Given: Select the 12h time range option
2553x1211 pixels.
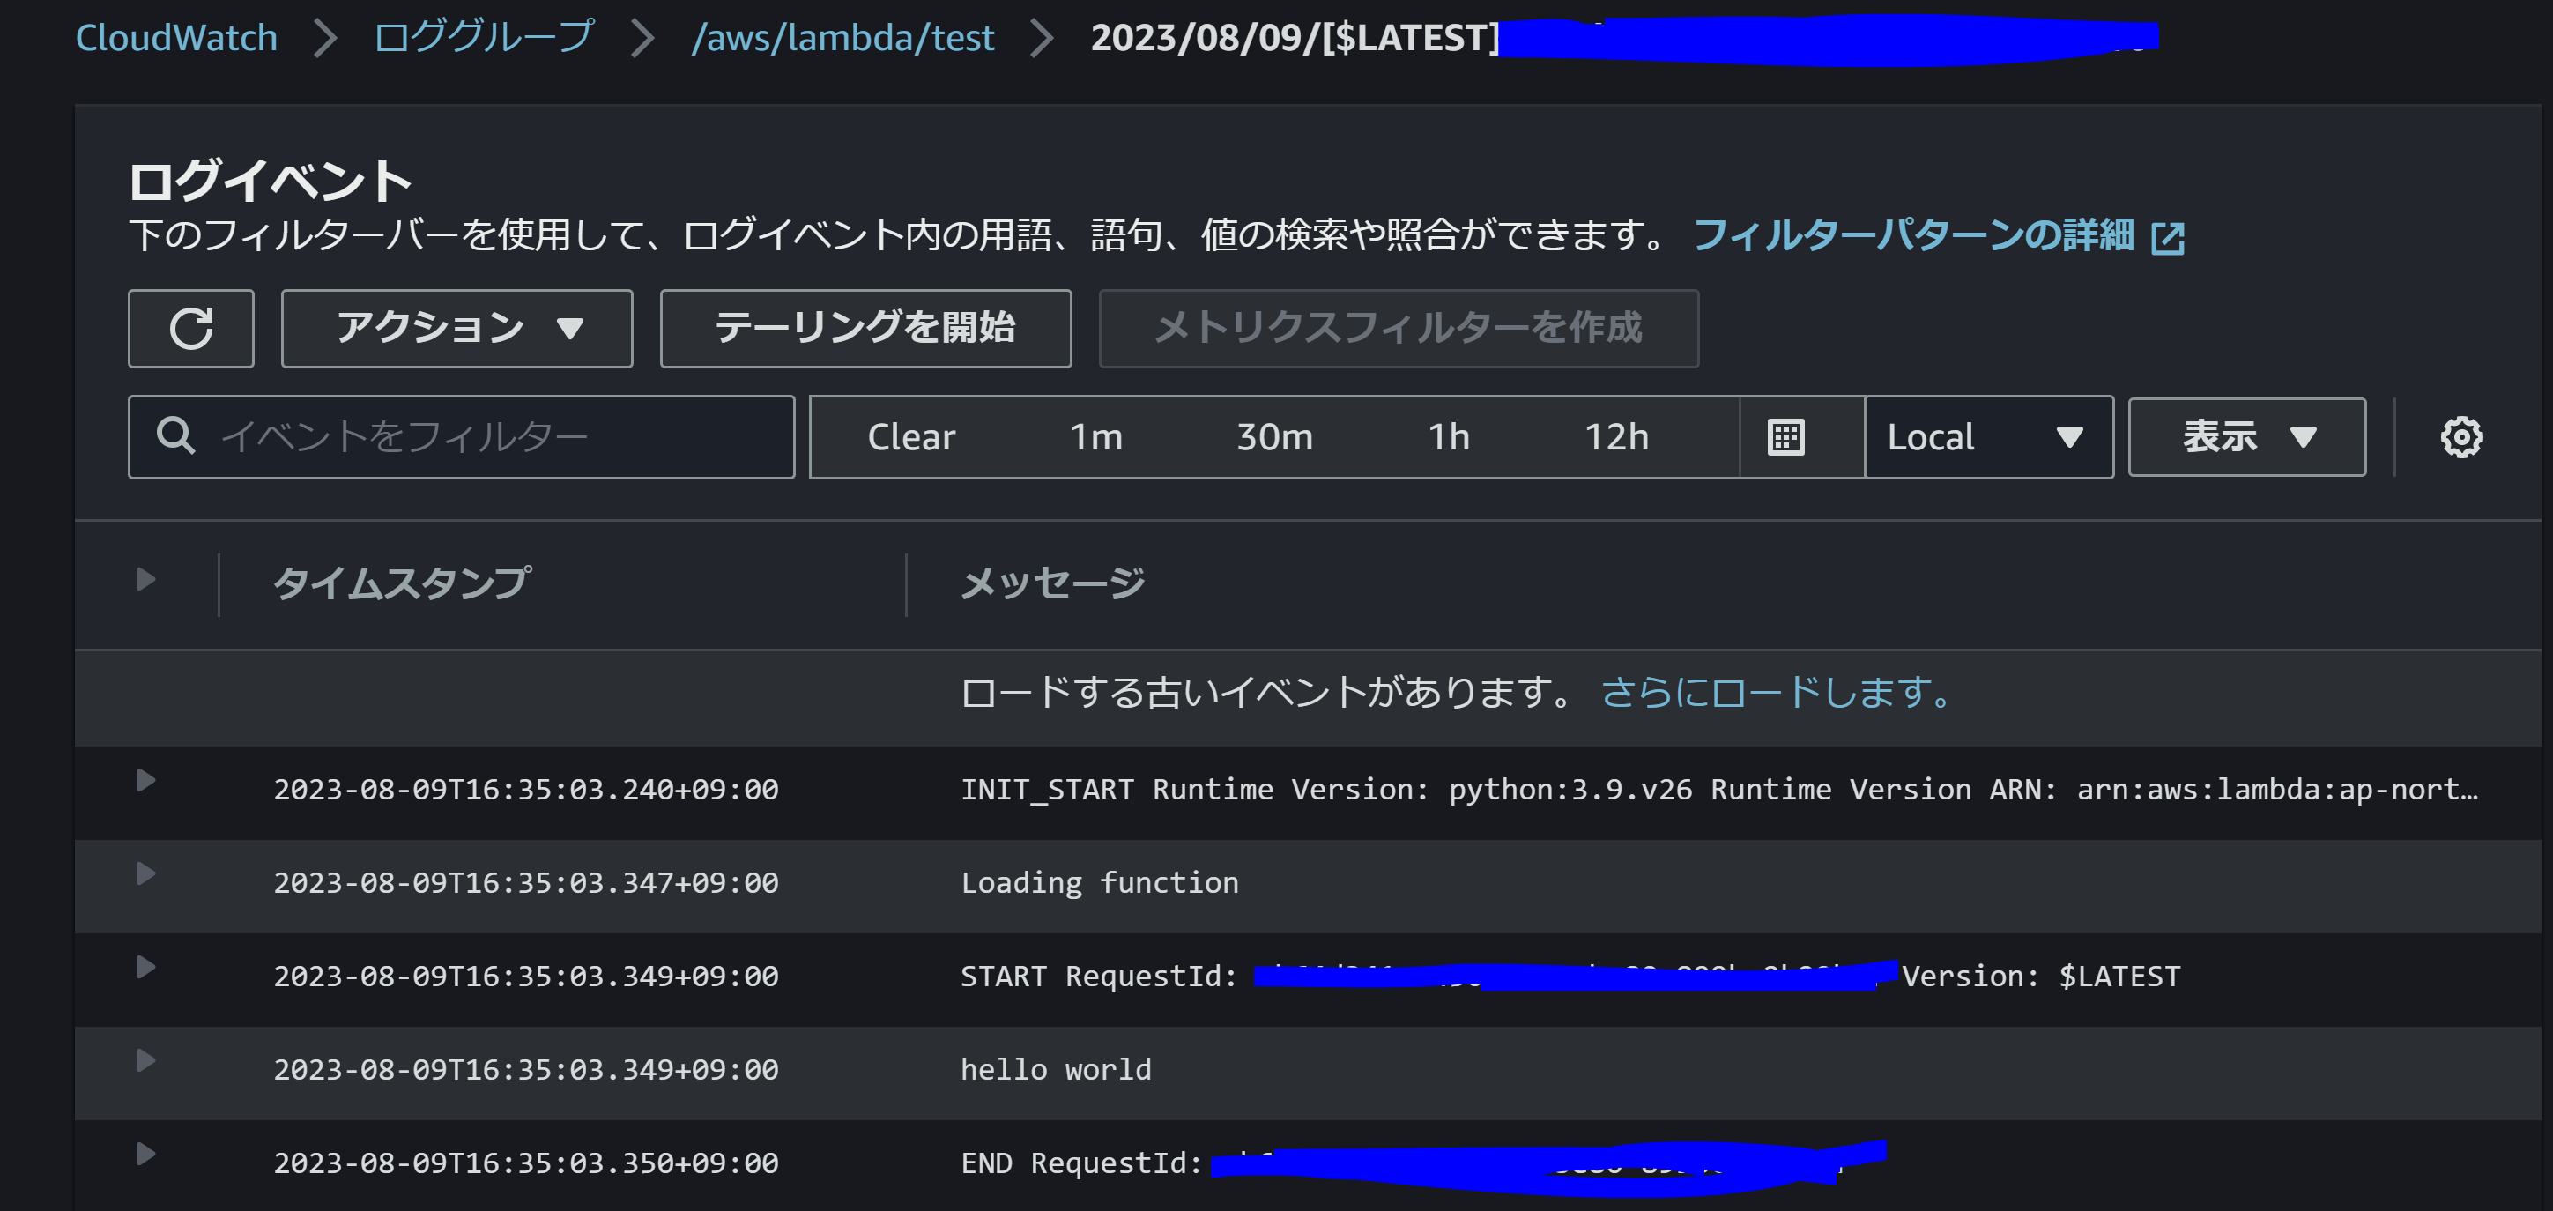Looking at the screenshot, I should pyautogui.click(x=1615, y=437).
